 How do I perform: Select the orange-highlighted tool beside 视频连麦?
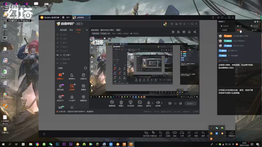(72, 87)
